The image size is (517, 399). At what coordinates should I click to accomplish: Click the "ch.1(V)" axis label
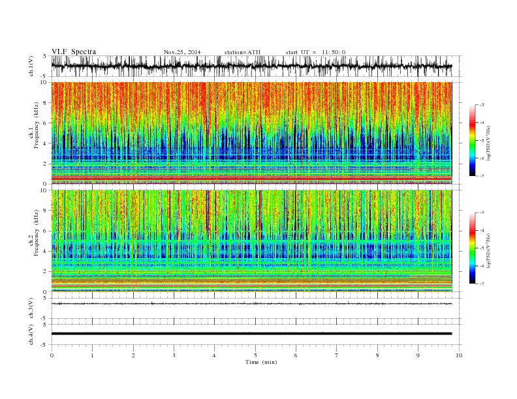pos(31,66)
